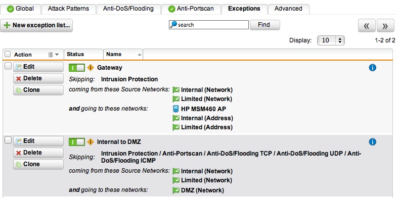Image resolution: width=397 pixels, height=198 pixels.
Task: Check the Gateway row checkbox
Action: pyautogui.click(x=8, y=66)
